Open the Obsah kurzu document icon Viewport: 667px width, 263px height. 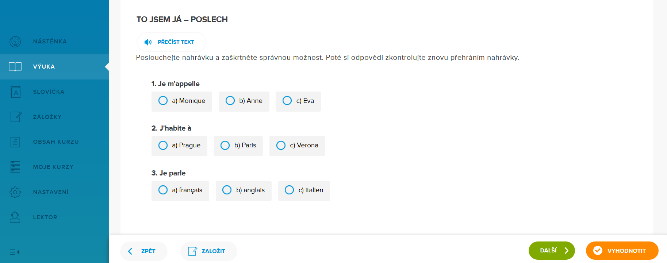tap(15, 142)
